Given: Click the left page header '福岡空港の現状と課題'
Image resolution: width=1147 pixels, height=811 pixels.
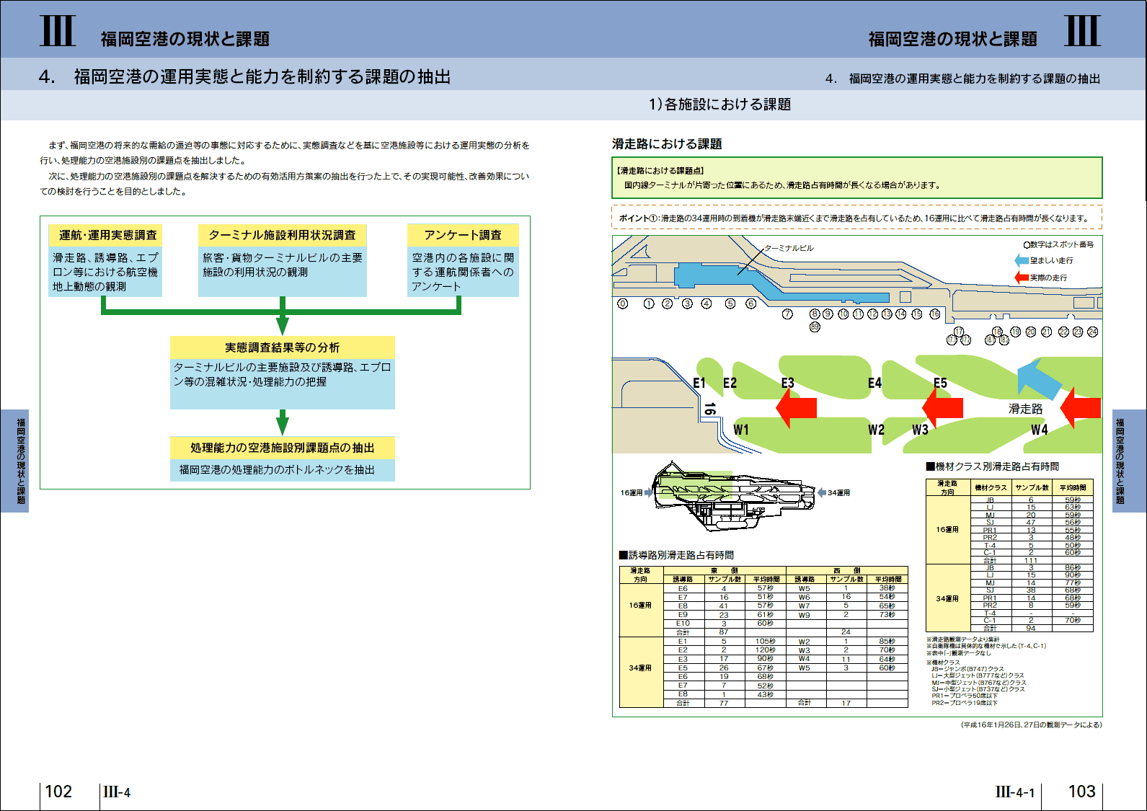Looking at the screenshot, I should pos(185,39).
